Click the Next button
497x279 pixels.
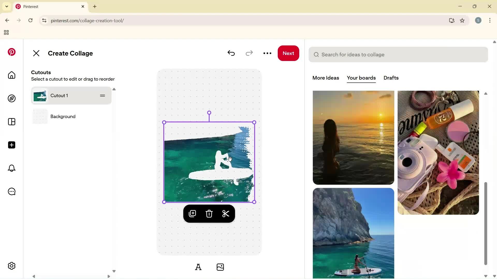(x=288, y=53)
